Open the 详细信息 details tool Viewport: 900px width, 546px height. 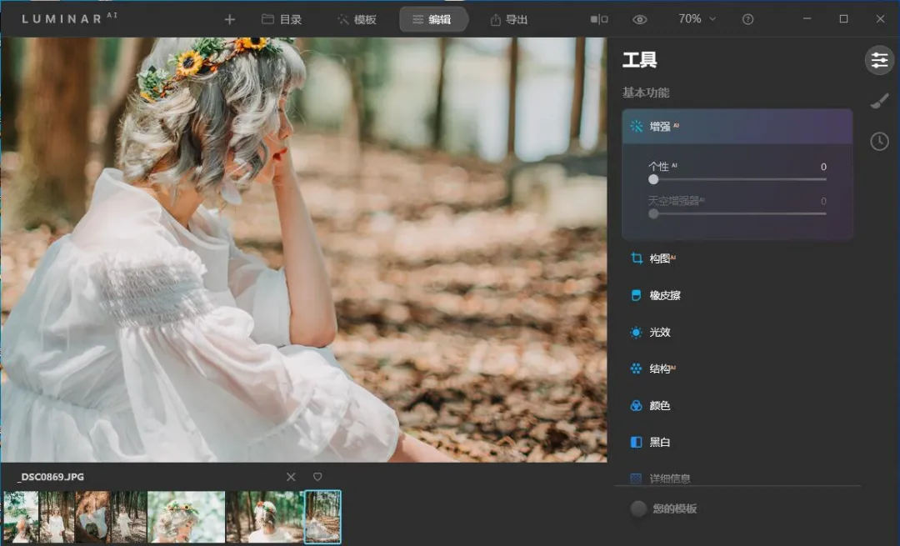coord(668,478)
